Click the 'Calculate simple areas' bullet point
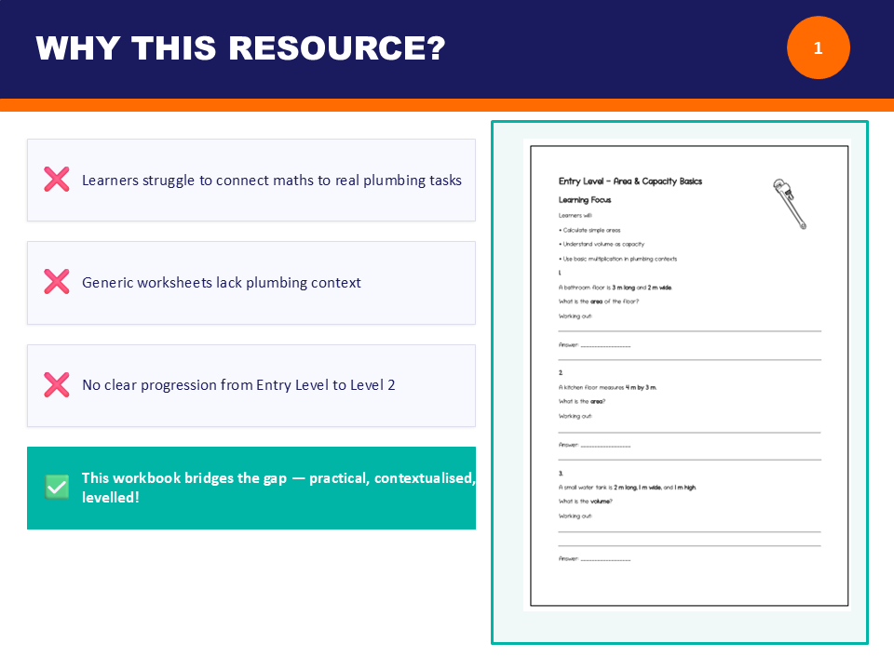 (590, 230)
